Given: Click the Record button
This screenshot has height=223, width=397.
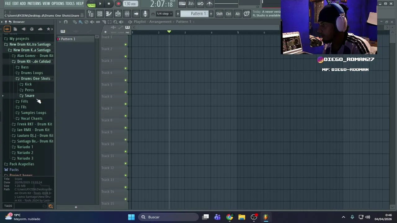Looking at the screenshot, I should coord(118,4).
